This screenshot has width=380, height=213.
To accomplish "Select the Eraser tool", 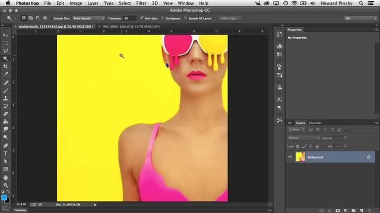I will click(x=5, y=114).
